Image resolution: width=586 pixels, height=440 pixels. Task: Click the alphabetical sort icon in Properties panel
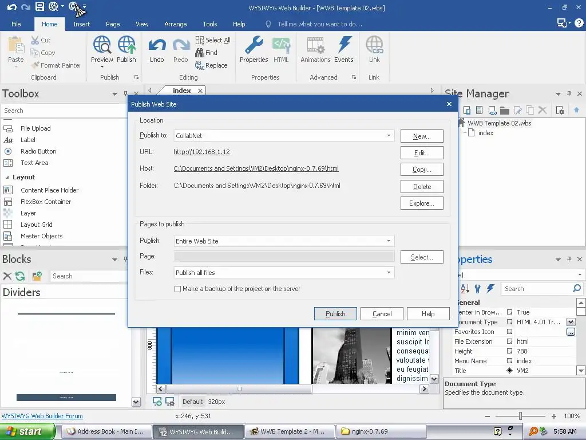(465, 289)
